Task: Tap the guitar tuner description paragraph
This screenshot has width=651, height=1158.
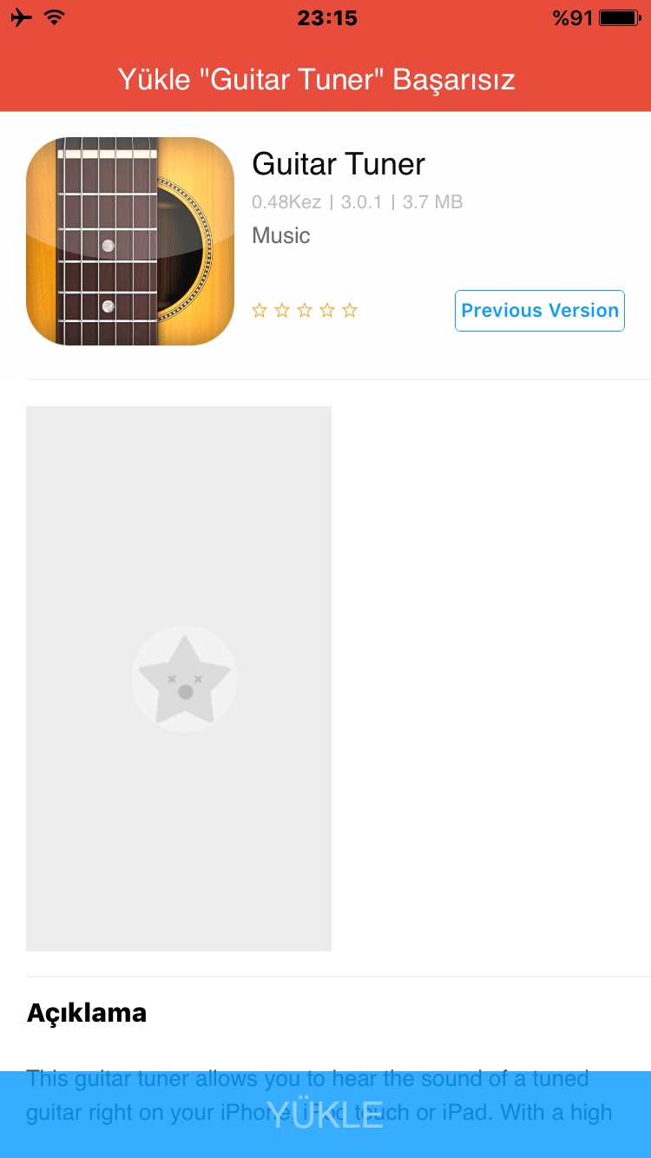Action: tap(319, 1095)
